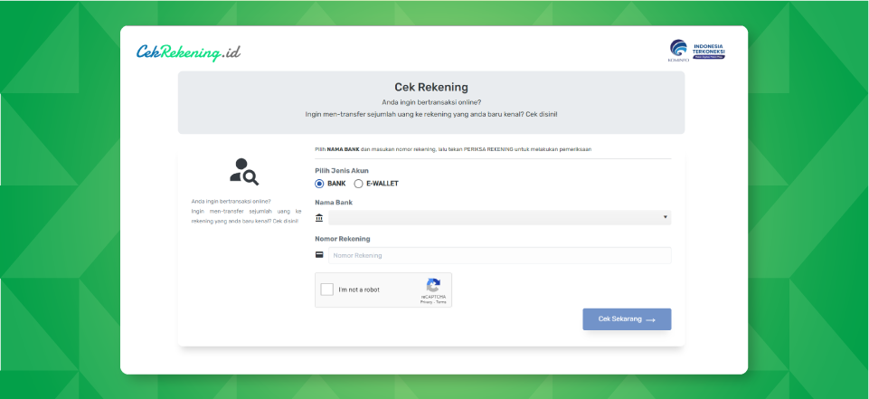Viewport: 869px width, 399px height.
Task: Click the Nomor Rekening field label
Action: tap(343, 239)
